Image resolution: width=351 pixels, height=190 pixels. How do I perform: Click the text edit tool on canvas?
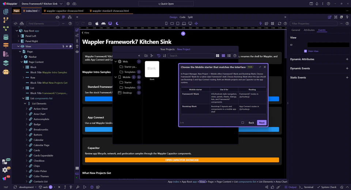coord(77,35)
